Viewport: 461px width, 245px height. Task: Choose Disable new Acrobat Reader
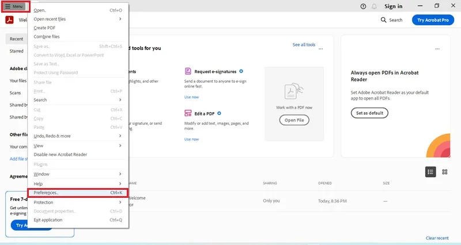78,154
